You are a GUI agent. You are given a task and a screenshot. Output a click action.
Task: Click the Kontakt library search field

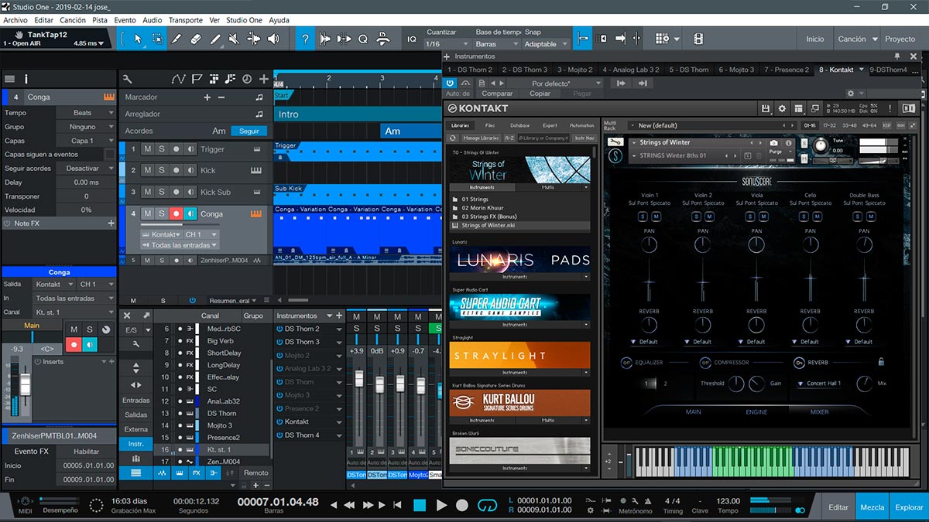[543, 138]
